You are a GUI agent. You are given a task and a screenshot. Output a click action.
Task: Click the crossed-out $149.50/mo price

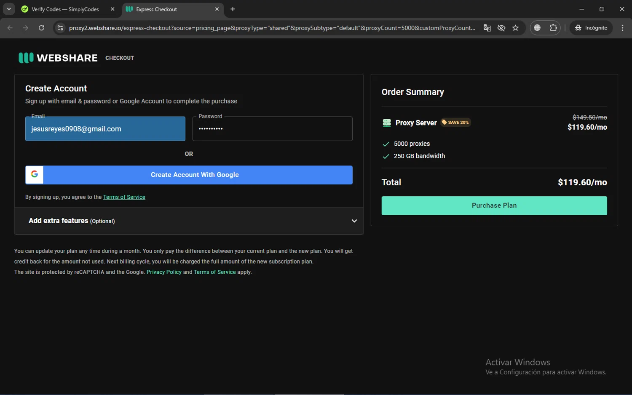click(590, 117)
